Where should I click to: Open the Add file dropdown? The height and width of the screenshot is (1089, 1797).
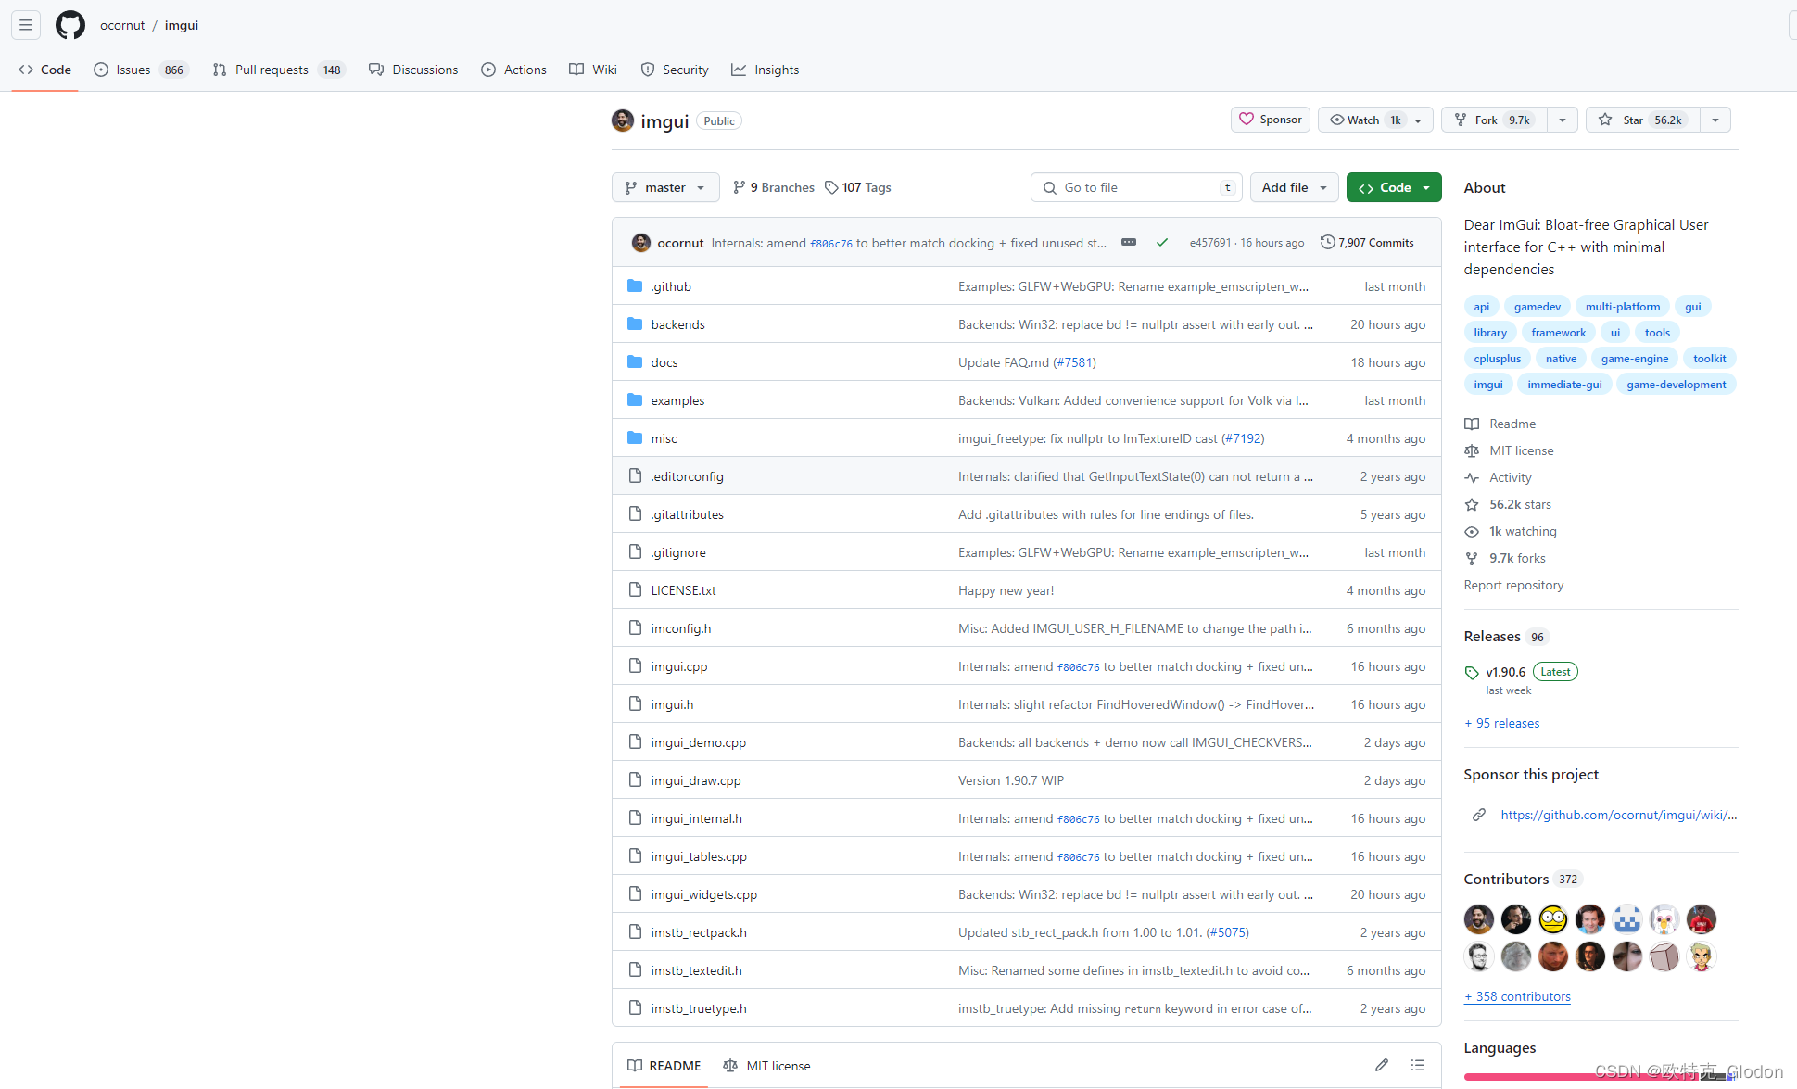coord(1294,187)
